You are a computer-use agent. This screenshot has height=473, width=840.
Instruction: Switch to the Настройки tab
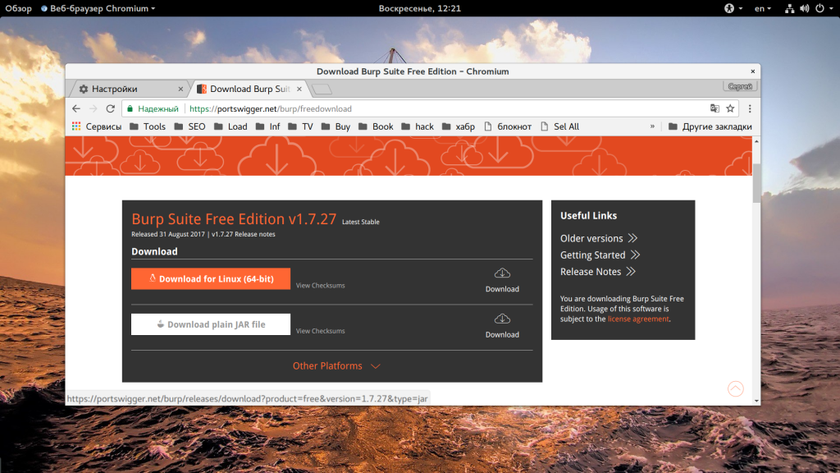coord(129,89)
